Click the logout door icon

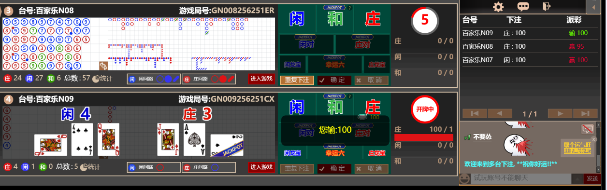(x=547, y=6)
